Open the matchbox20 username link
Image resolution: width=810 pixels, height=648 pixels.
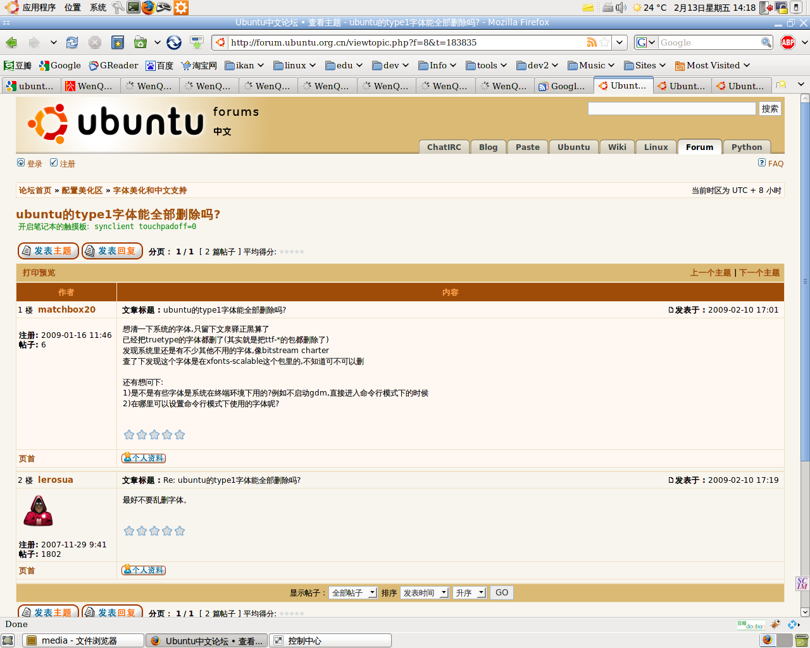tap(66, 309)
